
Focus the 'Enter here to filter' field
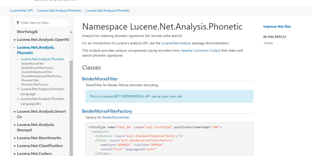coord(43,23)
